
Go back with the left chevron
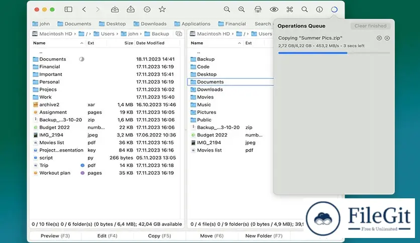(x=84, y=10)
